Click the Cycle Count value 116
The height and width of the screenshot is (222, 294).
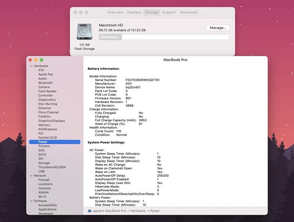(118, 131)
